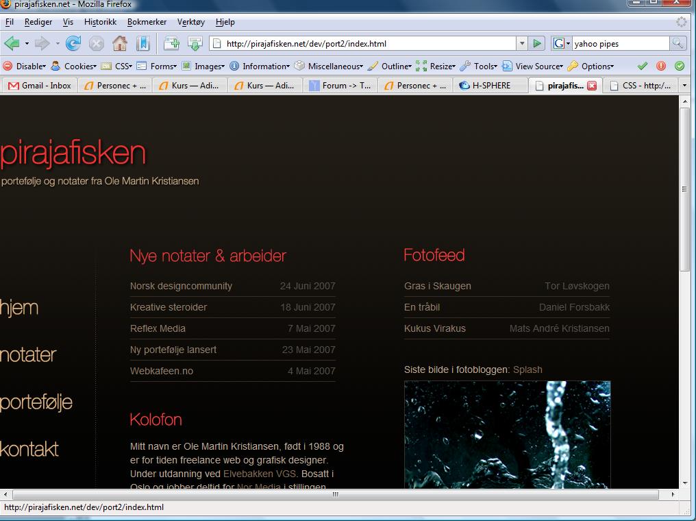Switch to the Forum tab
Image resolution: width=696 pixels, height=521 pixels.
pyautogui.click(x=340, y=86)
